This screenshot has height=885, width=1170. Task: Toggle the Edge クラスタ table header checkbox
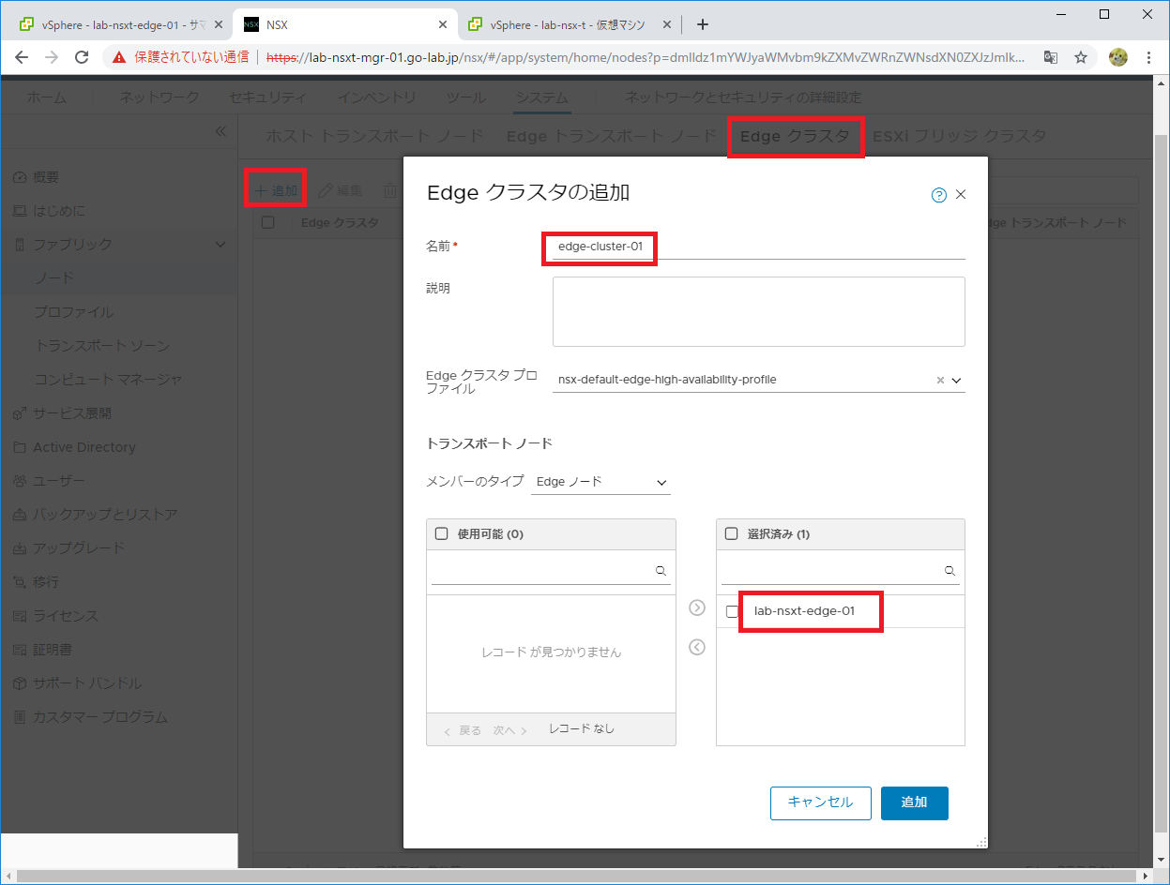(268, 222)
